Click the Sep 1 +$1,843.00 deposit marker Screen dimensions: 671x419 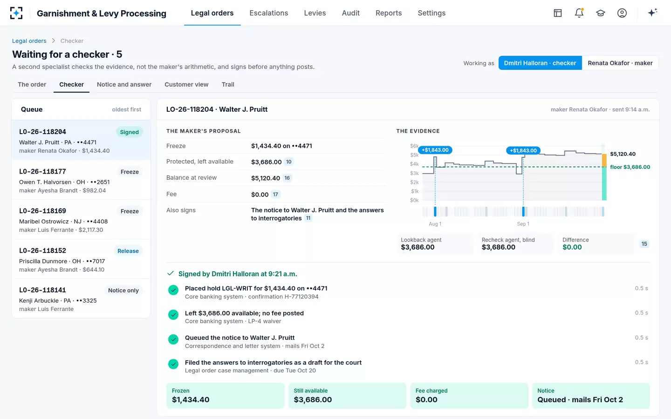(523, 150)
